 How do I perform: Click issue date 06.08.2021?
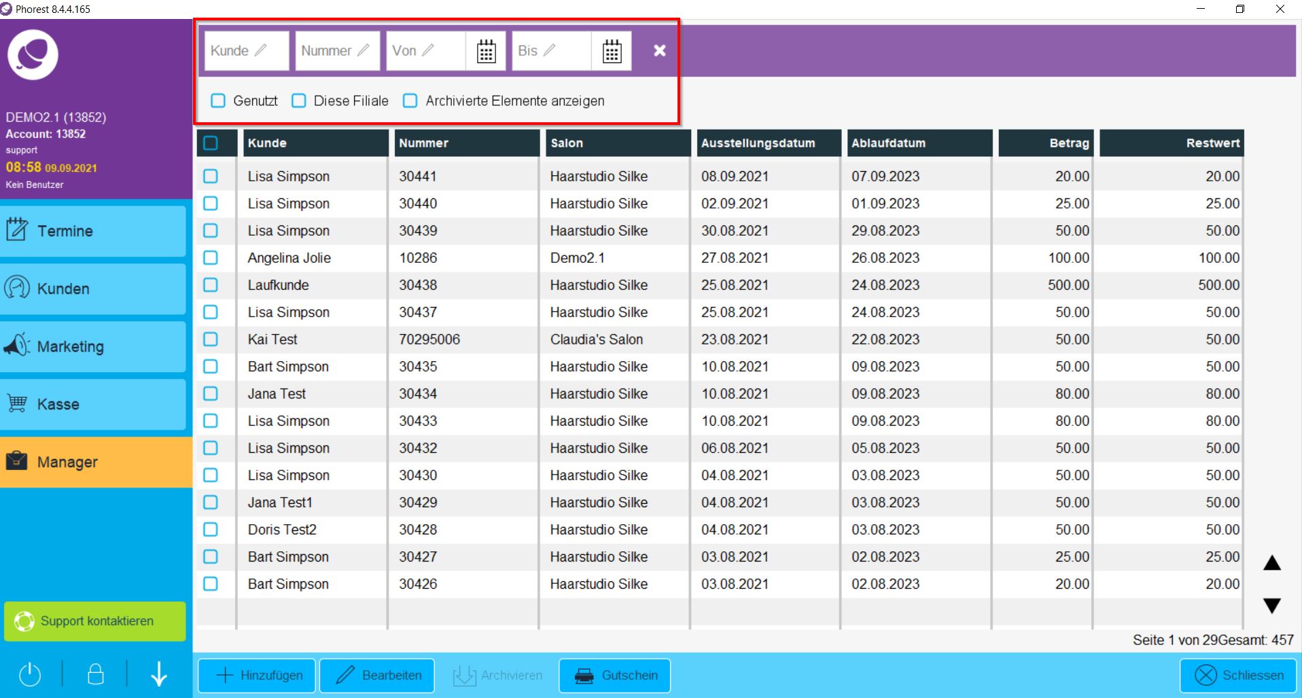[x=735, y=448]
